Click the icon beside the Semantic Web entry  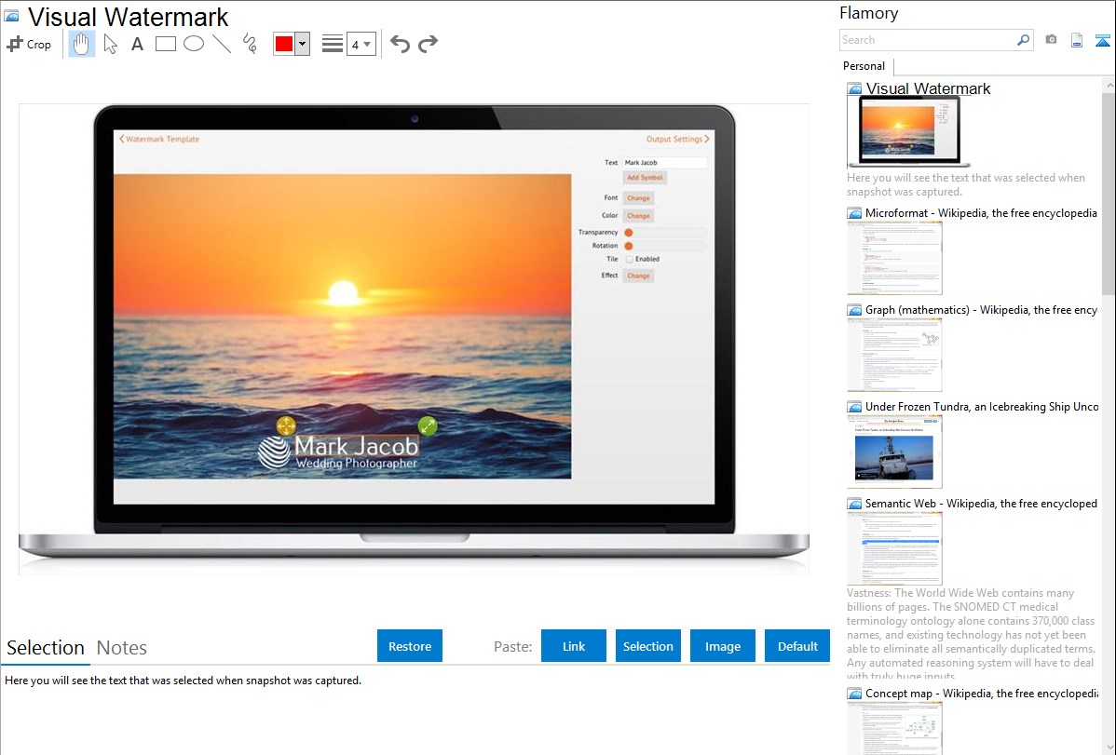coord(854,504)
